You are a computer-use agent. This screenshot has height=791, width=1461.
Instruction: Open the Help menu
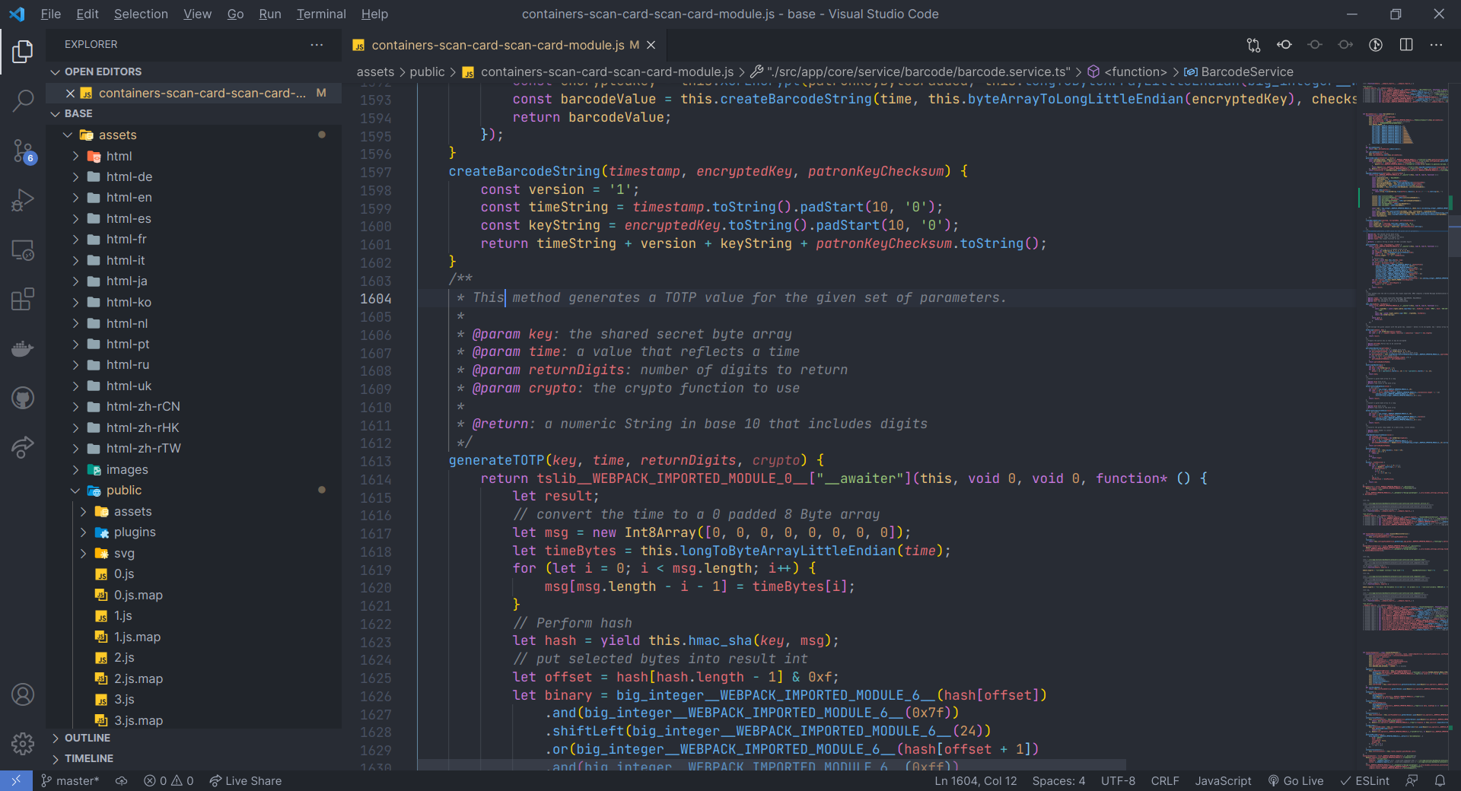click(374, 14)
